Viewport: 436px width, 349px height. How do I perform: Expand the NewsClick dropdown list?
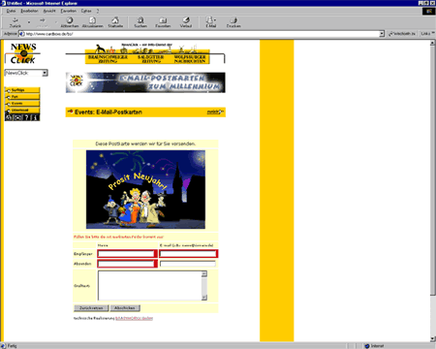click(45, 73)
